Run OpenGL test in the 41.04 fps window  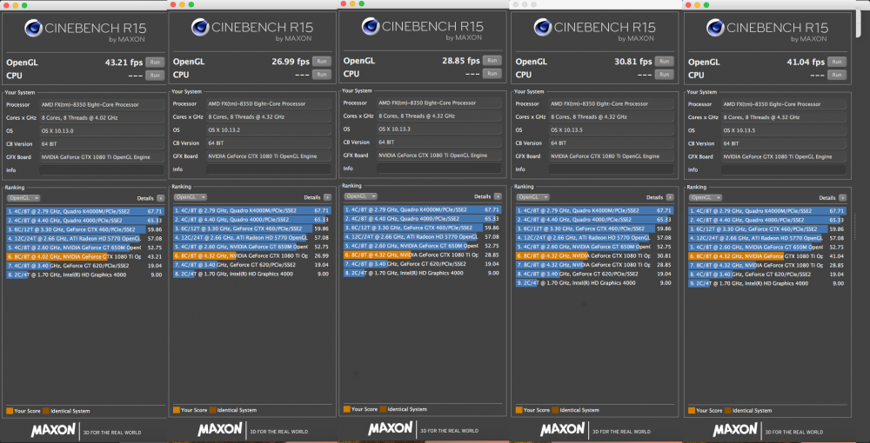pos(837,62)
